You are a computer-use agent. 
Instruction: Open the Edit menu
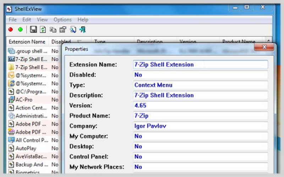[x=27, y=19]
